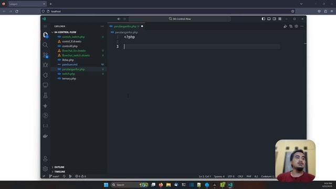The width and height of the screenshot is (336, 189).
Task: Go forward in VS Code editor history
Action: coord(124,19)
